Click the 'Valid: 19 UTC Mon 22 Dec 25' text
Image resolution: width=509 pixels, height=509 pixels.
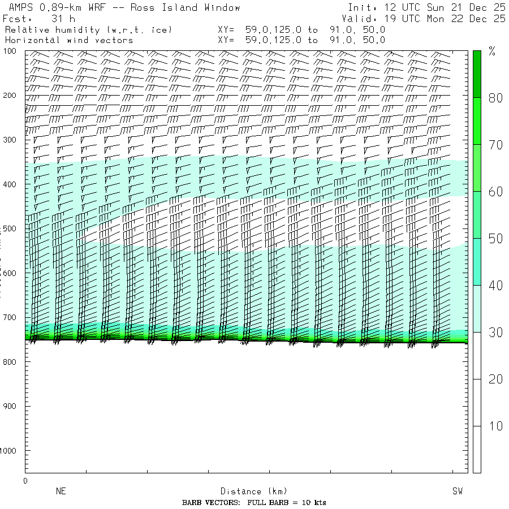tap(423, 19)
